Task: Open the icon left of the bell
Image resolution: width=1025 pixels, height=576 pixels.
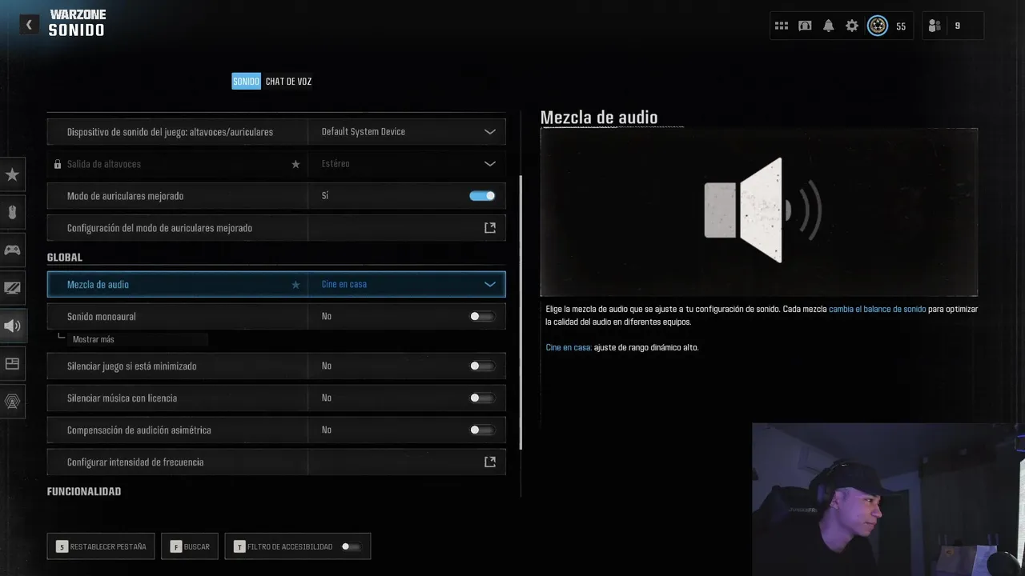Action: tap(805, 26)
